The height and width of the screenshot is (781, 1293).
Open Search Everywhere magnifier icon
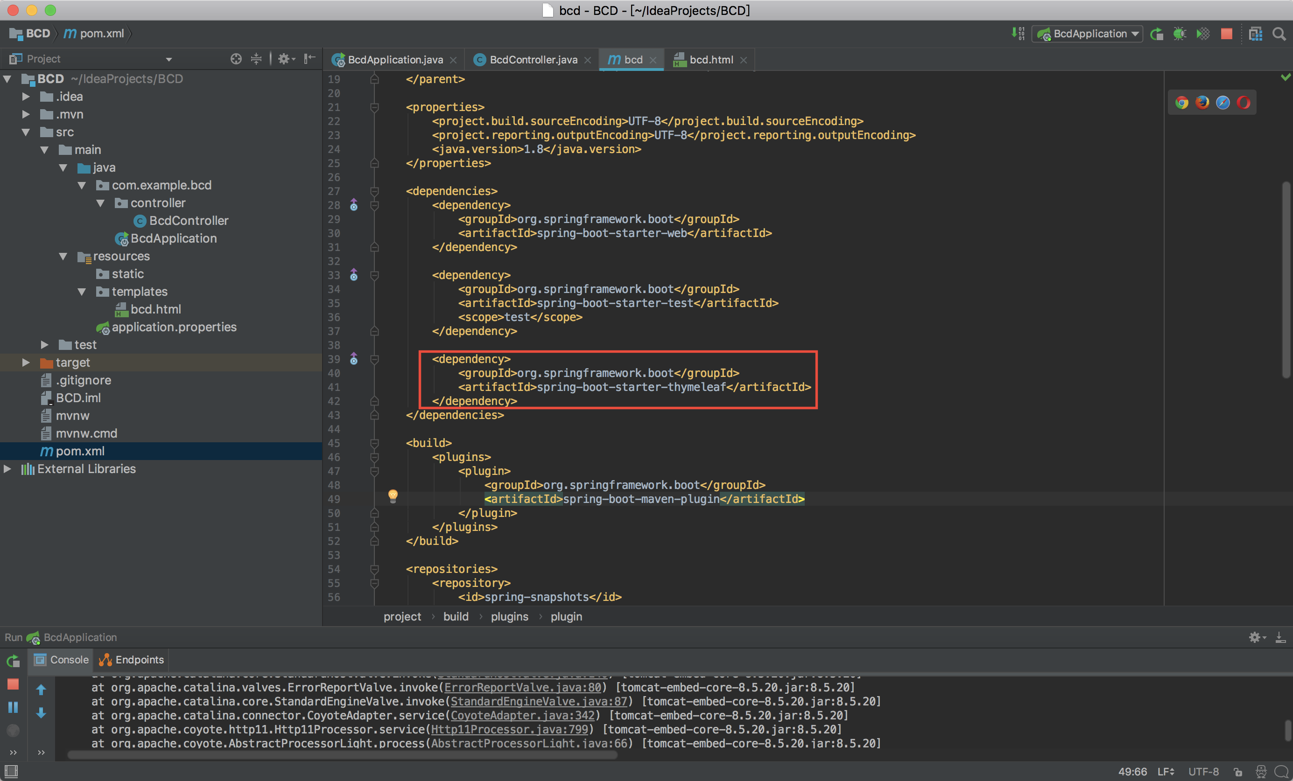1279,34
